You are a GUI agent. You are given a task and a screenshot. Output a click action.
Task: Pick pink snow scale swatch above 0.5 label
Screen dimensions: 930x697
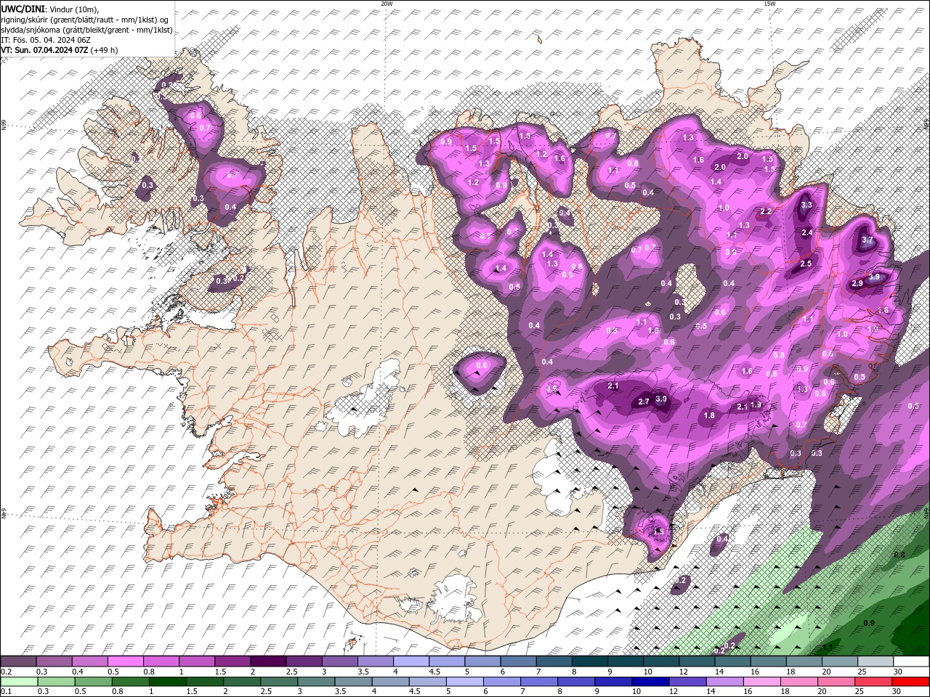[125, 661]
